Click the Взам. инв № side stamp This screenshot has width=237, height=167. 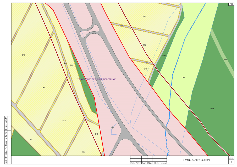tap(6, 123)
